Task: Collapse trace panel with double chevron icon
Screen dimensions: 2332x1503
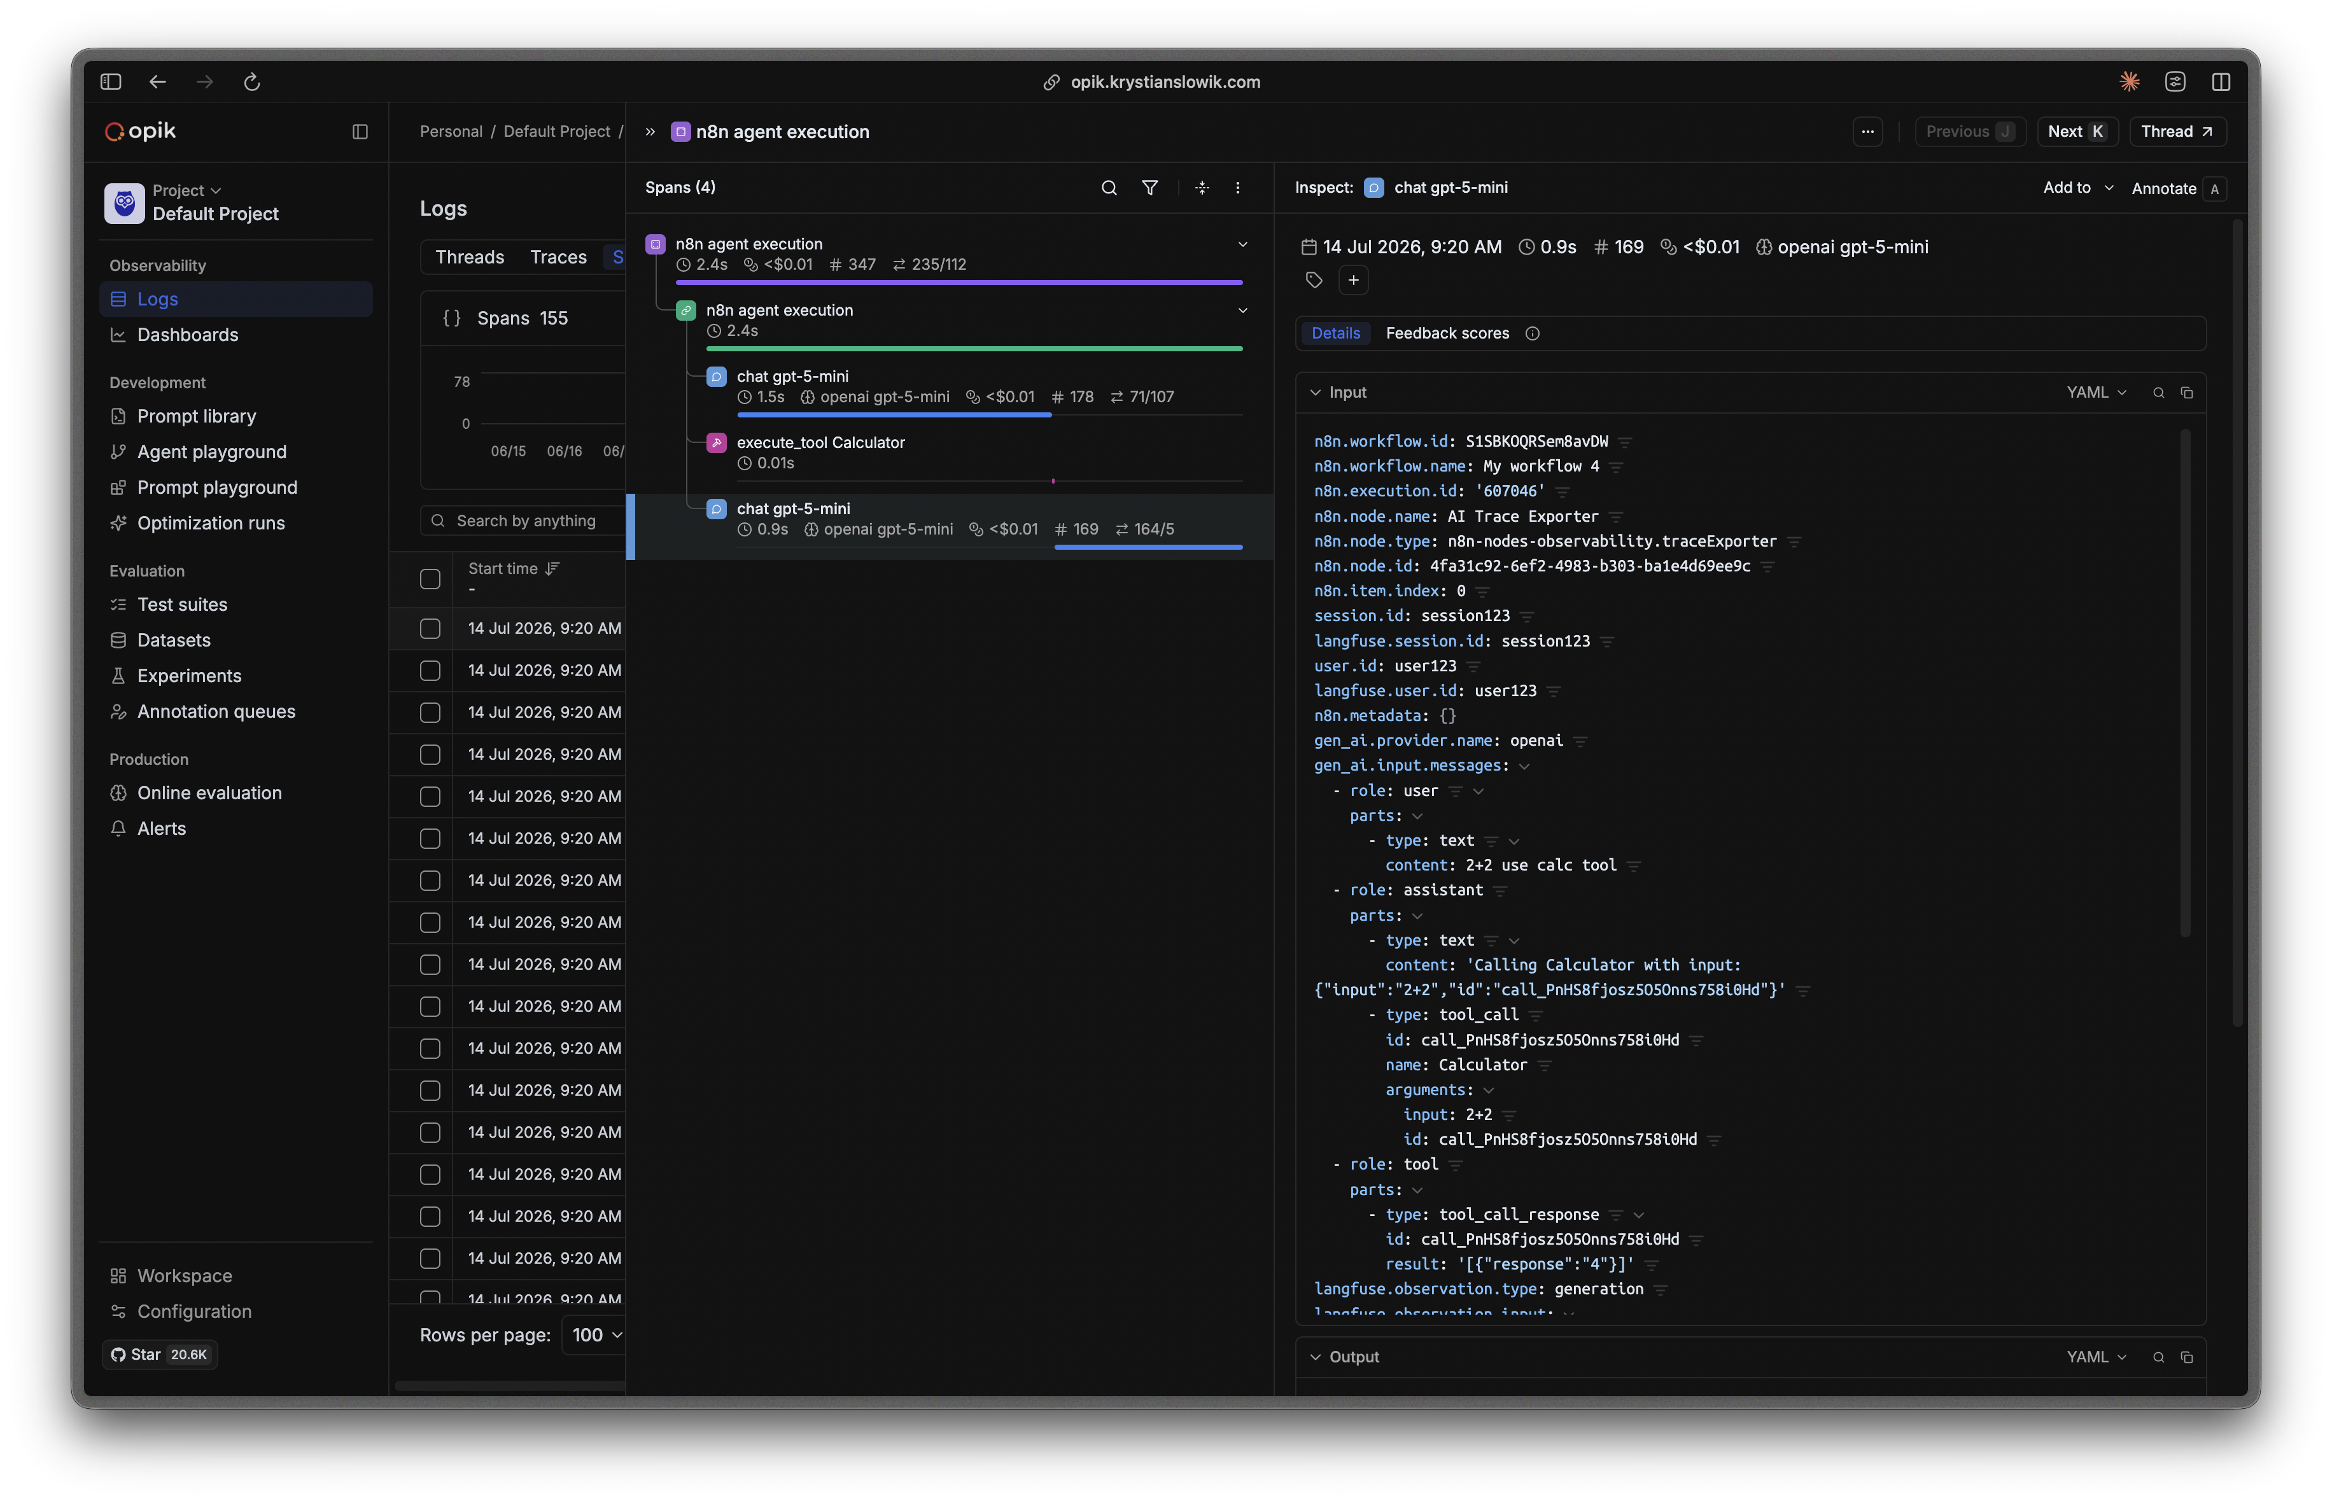Action: click(x=650, y=132)
